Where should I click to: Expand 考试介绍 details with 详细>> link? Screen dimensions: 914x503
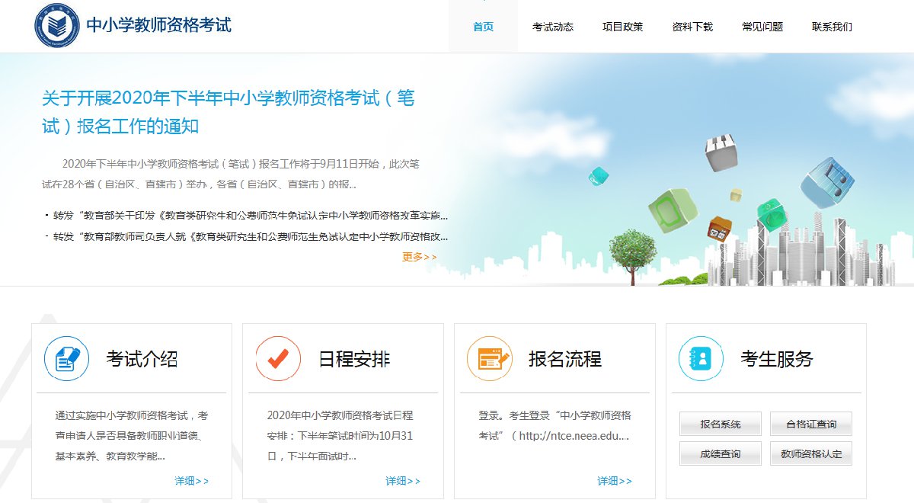pyautogui.click(x=191, y=481)
